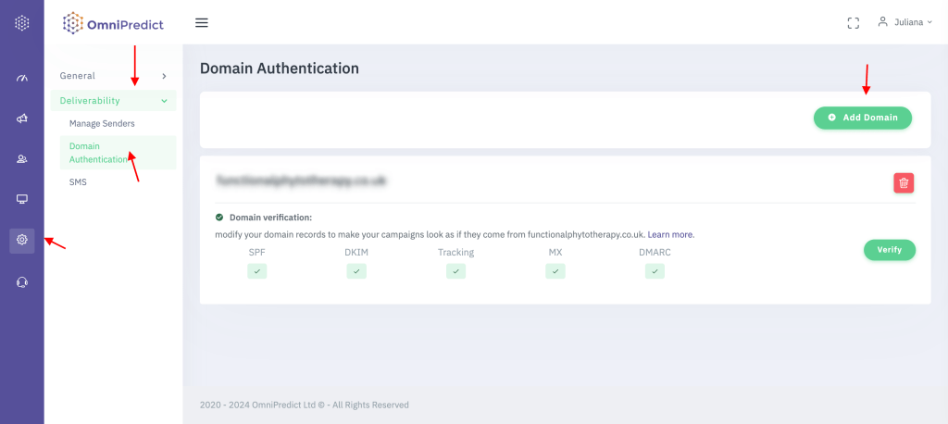948x424 pixels.
Task: Open the dashboard speedometer icon
Action: 22,78
